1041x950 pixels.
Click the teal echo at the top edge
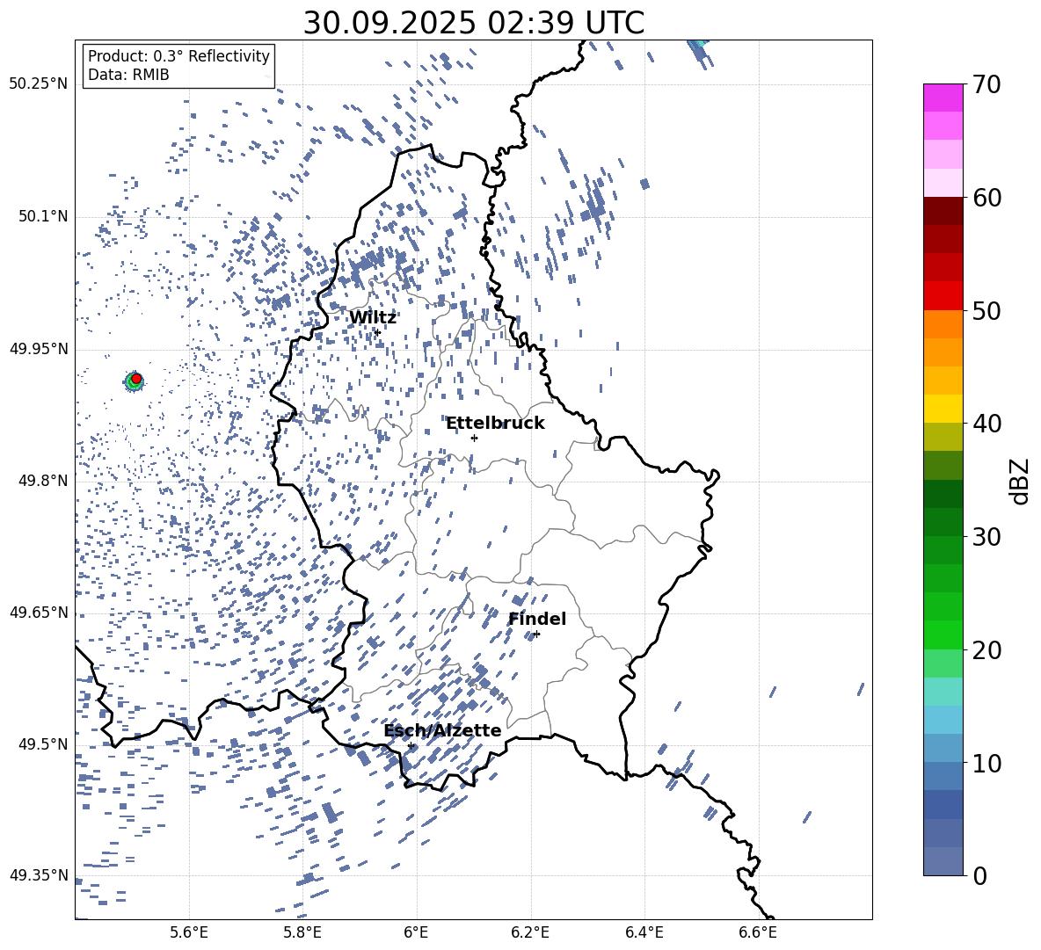click(x=699, y=43)
